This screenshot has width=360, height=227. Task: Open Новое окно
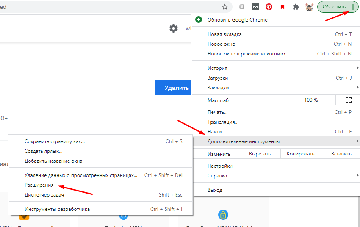point(276,44)
